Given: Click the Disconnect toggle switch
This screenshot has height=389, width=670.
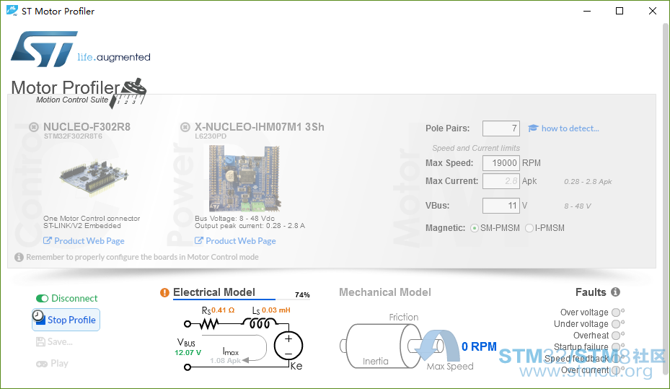Looking at the screenshot, I should click(42, 298).
